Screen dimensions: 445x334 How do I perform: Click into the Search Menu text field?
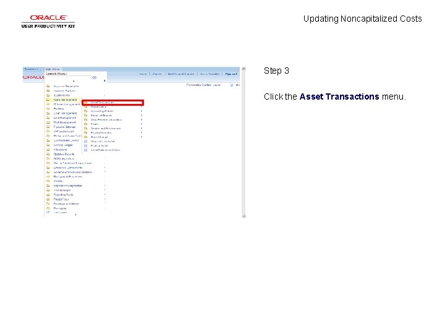pos(69,77)
